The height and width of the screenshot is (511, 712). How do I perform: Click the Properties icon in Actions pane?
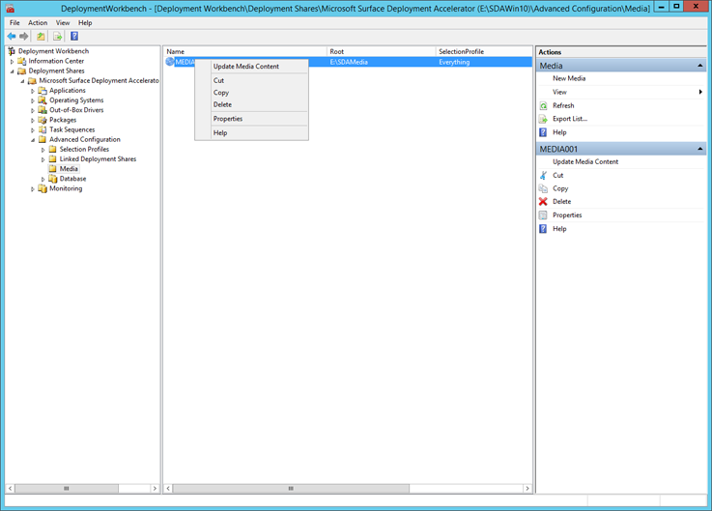(543, 215)
